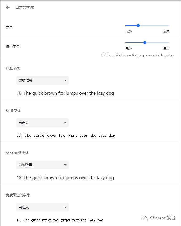Click the 12: minimum size preview sentence
181x226 pixels.
[137, 55]
